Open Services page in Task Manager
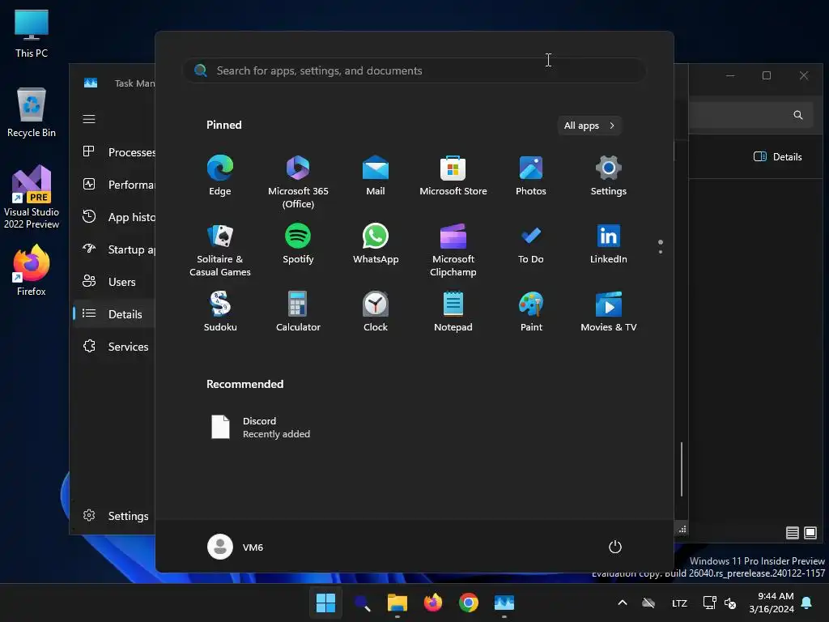The image size is (829, 622). (114, 347)
